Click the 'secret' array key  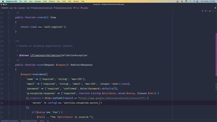tap(37, 103)
